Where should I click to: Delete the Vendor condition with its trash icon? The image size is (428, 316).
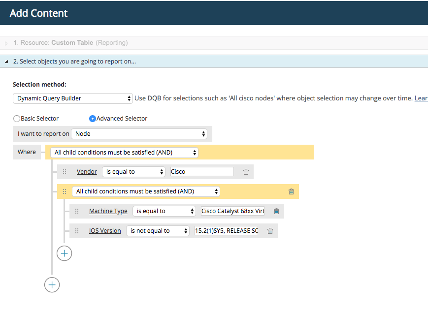[x=246, y=172]
